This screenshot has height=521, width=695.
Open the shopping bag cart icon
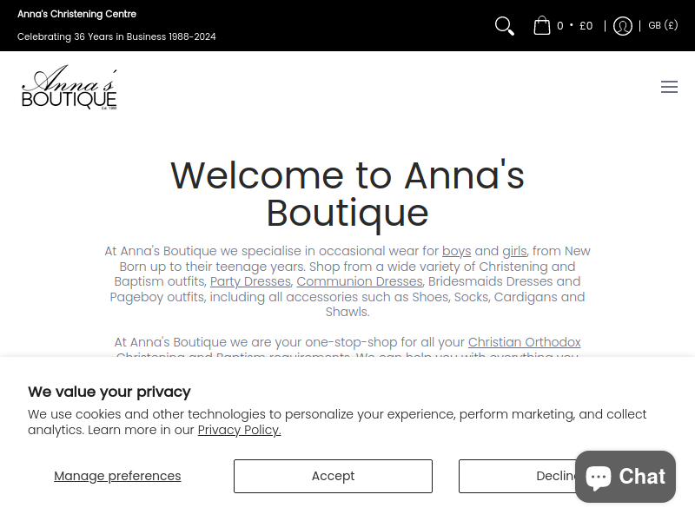tap(541, 25)
